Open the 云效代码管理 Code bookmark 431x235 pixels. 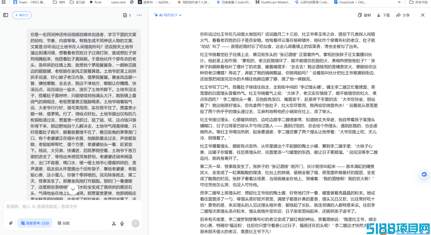[312, 2]
